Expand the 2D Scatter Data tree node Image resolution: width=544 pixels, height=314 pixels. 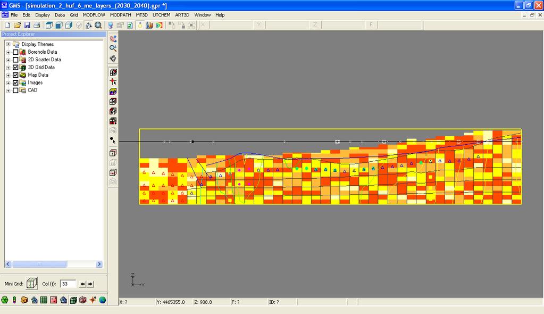tap(9, 60)
